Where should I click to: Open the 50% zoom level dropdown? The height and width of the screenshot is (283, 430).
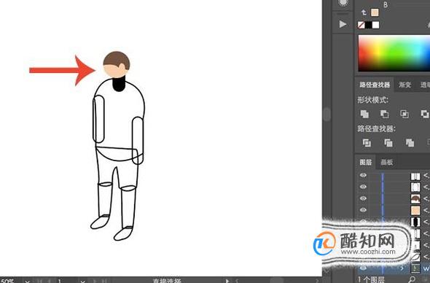tap(27, 281)
